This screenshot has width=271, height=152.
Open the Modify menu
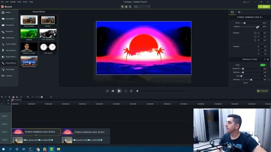tap(13, 2)
